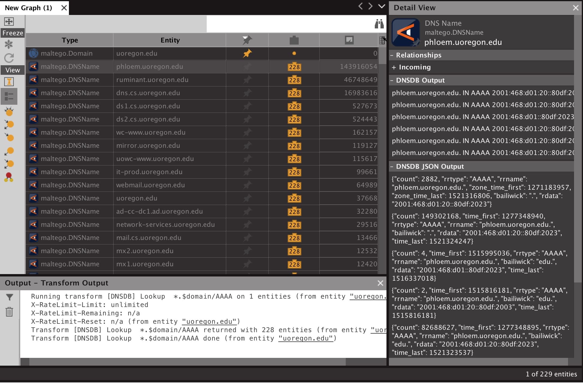Toggle the pin for ruminant.uoregon.edu row

(x=247, y=80)
